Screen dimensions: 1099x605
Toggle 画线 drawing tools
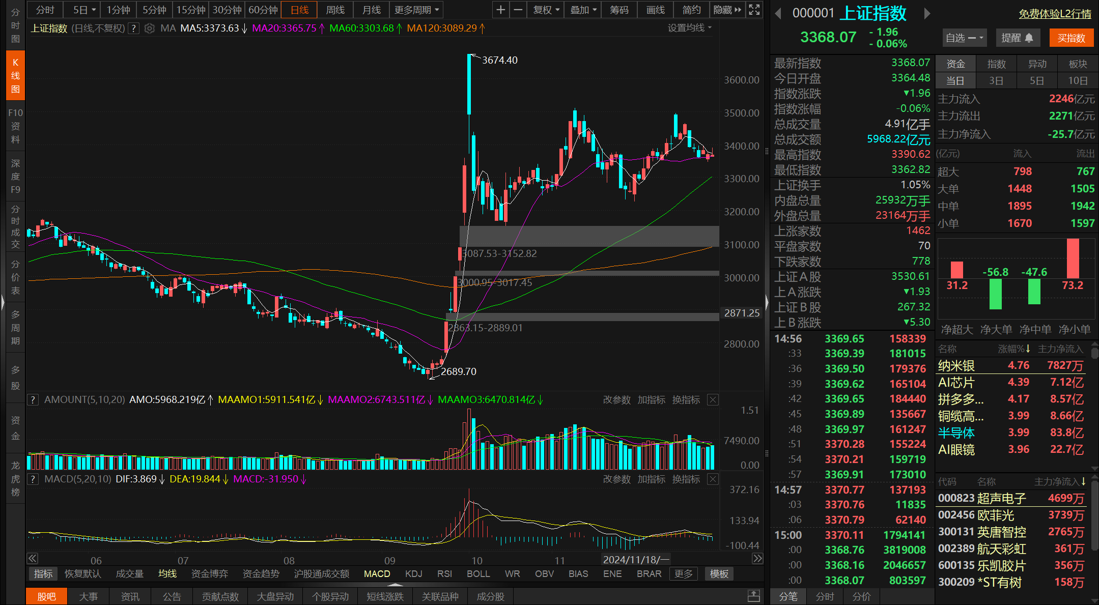[655, 10]
